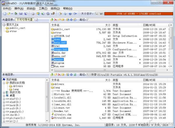The height and width of the screenshot is (128, 175).
Task: Click the Save floppy-disk toolbar icon
Action: (x=21, y=14)
